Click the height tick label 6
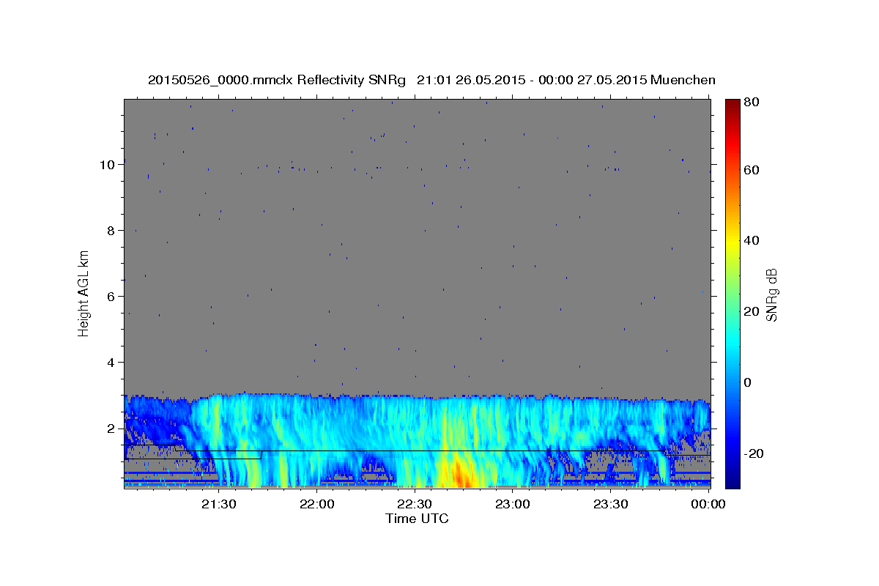The height and width of the screenshot is (586, 879). tap(111, 296)
